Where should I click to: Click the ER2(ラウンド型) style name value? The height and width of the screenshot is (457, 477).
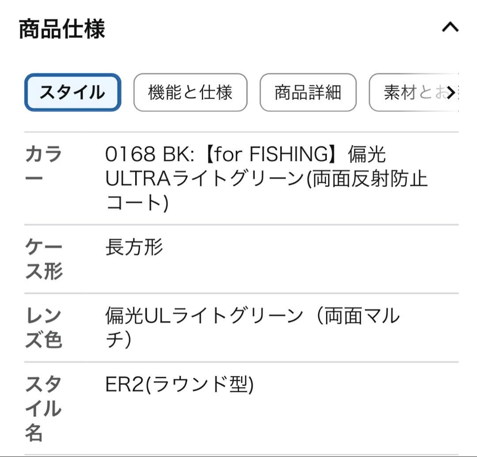tap(179, 385)
